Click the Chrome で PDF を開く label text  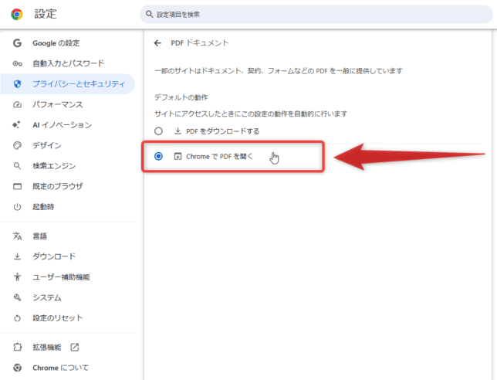point(219,156)
